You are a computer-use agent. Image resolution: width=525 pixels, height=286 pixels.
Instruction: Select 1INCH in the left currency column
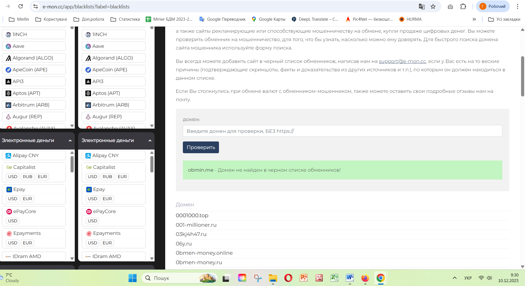tap(34, 34)
